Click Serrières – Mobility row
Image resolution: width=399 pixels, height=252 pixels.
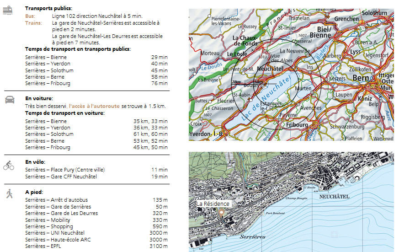[x=96, y=220]
